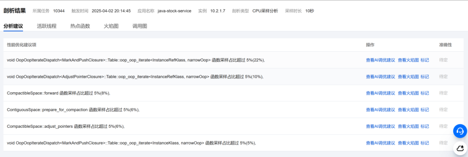
Task: Open 查看火焰图 for AdjustPointerClosure row
Action: coord(408,76)
